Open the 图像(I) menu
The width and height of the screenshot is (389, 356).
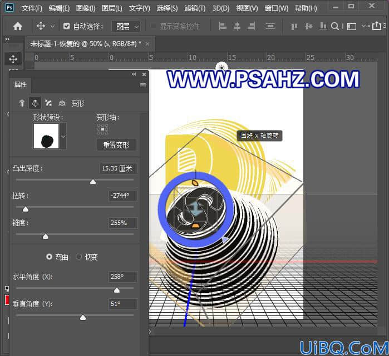click(86, 8)
